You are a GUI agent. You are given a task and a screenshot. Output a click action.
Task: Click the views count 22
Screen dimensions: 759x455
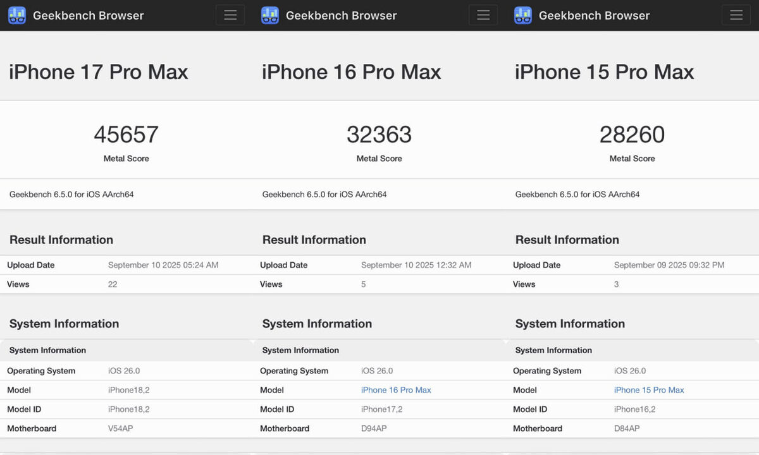coord(113,284)
